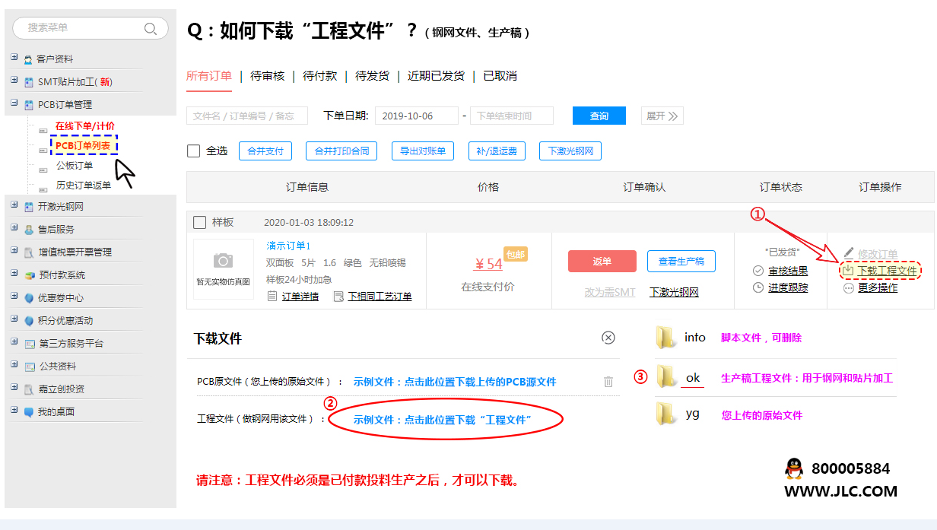Switch to the cancelled orders tab

pos(500,76)
